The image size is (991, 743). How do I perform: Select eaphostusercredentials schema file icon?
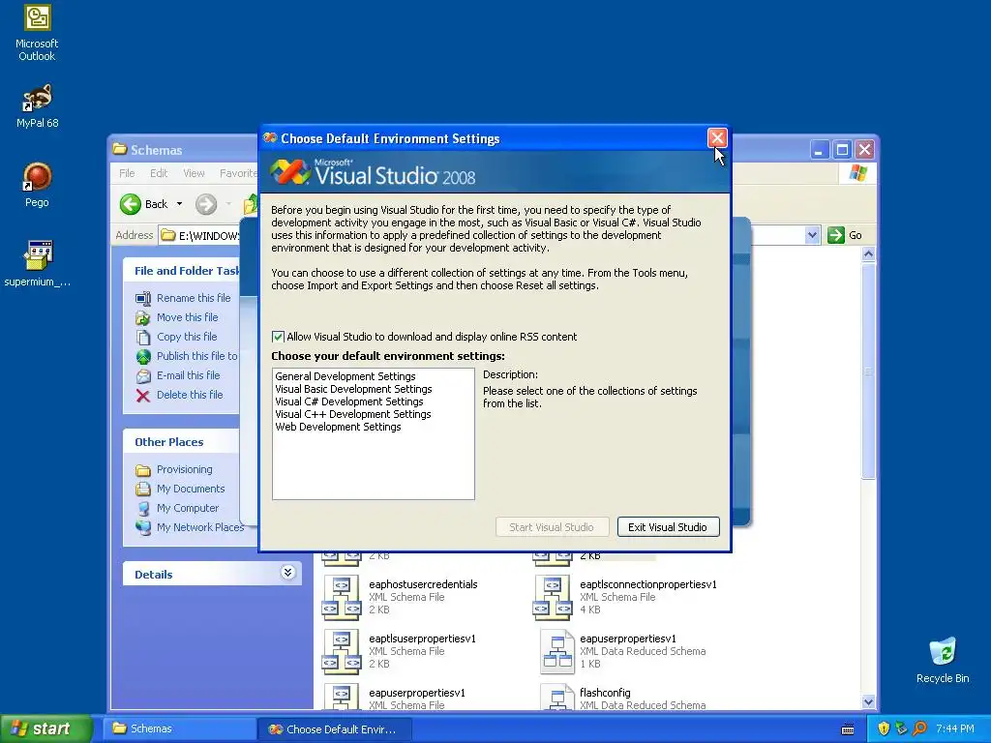click(342, 597)
